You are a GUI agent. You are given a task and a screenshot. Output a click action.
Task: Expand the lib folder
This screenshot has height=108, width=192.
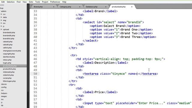(x=2, y=105)
